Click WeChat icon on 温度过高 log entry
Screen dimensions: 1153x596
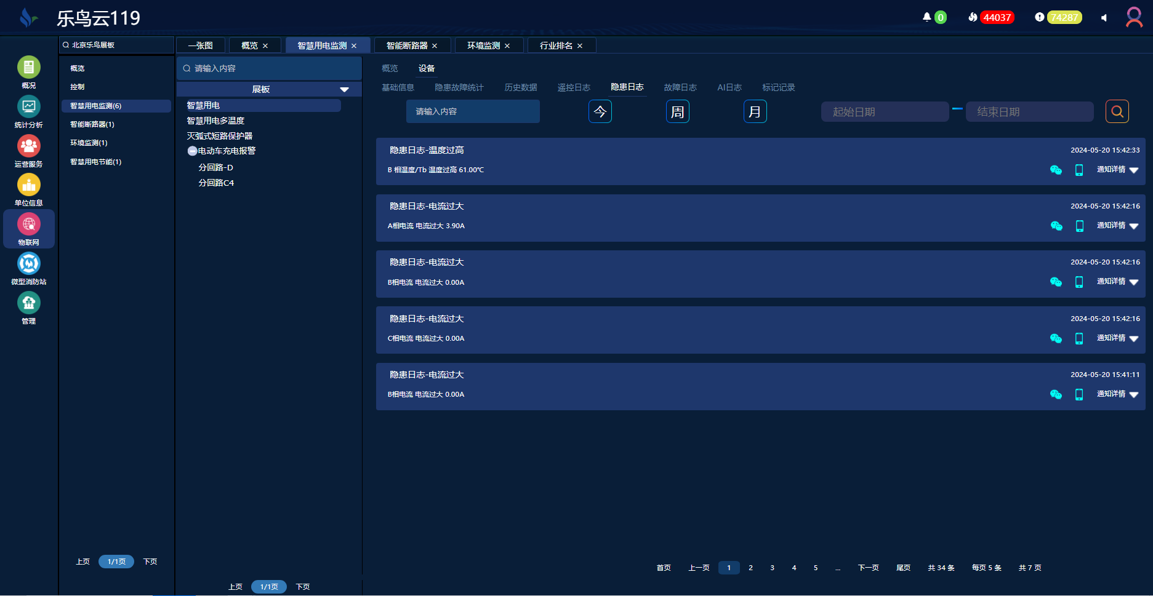(1056, 170)
